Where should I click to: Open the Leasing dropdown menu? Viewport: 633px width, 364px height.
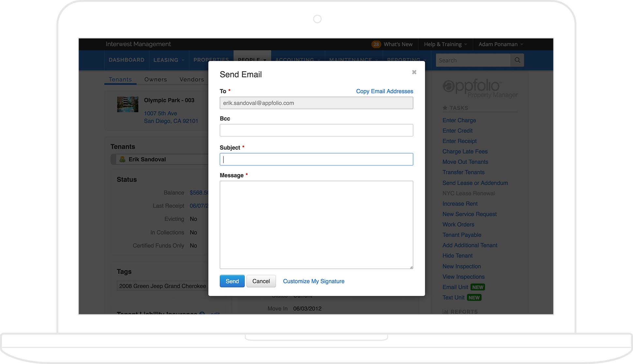[x=168, y=60]
